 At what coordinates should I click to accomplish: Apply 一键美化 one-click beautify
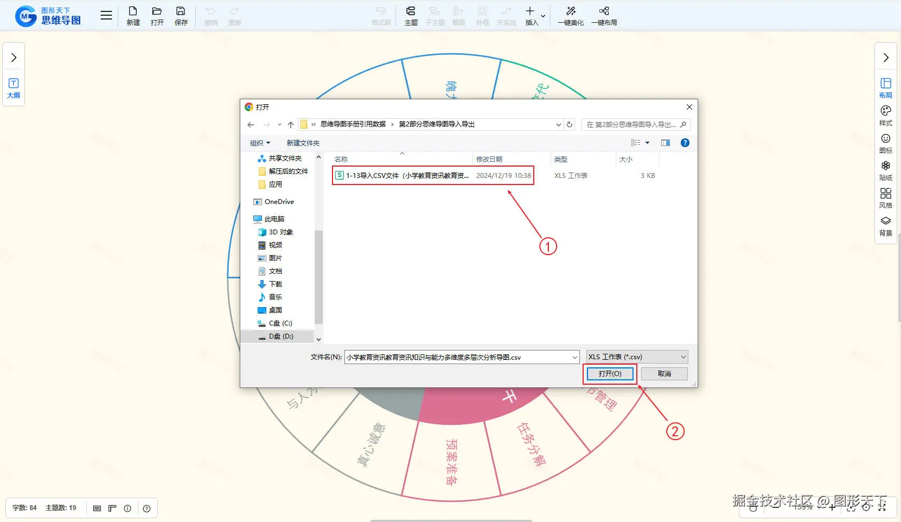click(571, 16)
